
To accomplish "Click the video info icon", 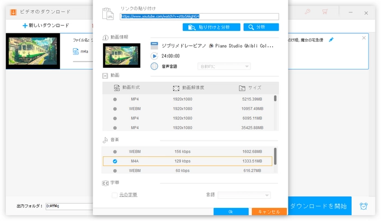I will click(105, 37).
